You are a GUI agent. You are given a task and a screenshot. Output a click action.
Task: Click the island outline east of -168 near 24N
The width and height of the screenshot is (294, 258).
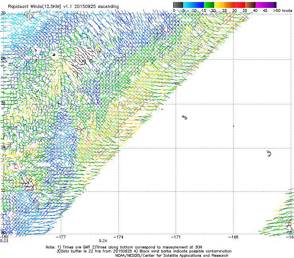click(269, 154)
